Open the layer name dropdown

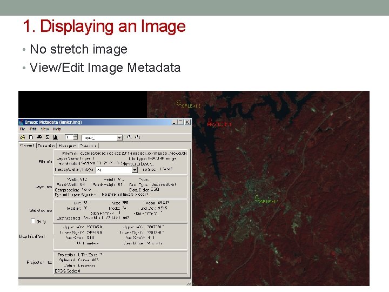click(x=119, y=138)
